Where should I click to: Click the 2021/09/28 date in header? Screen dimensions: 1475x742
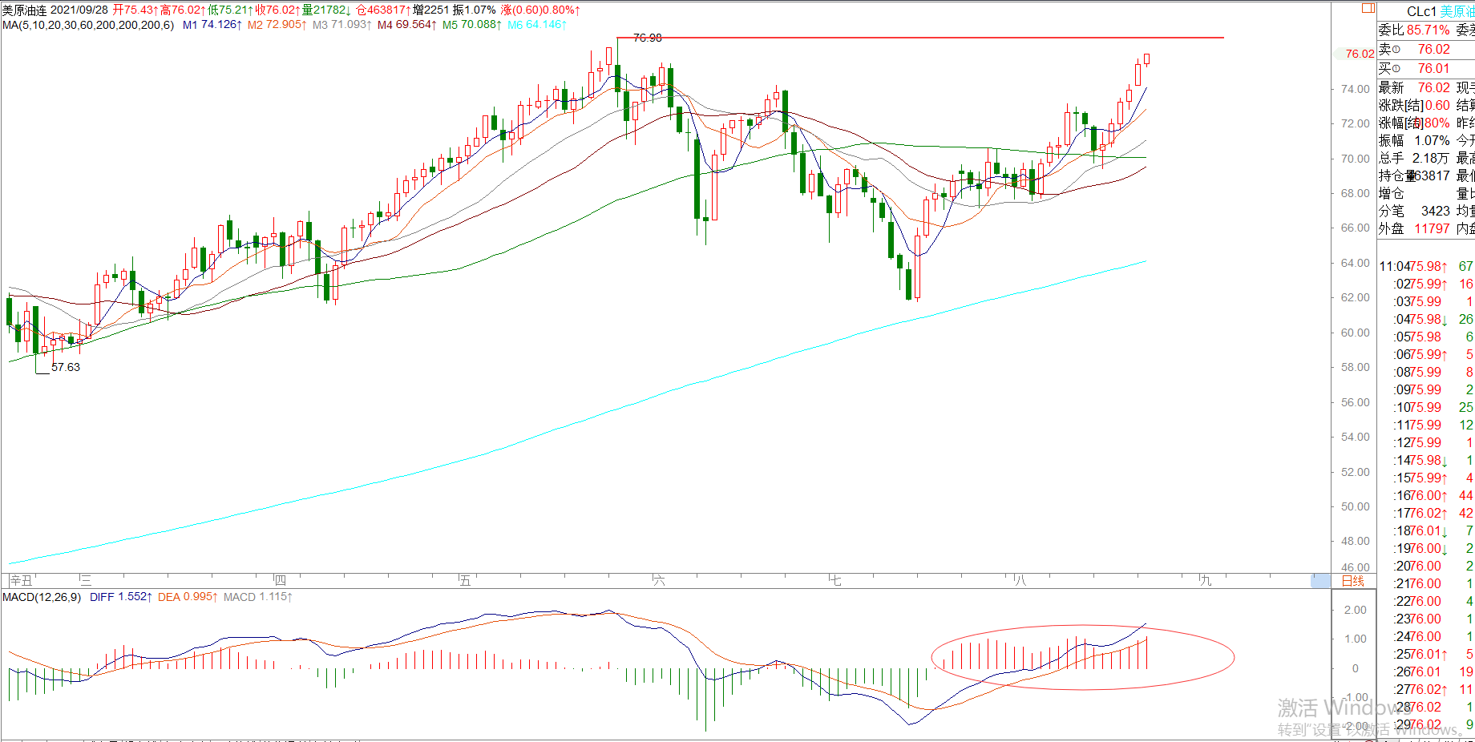coord(79,10)
